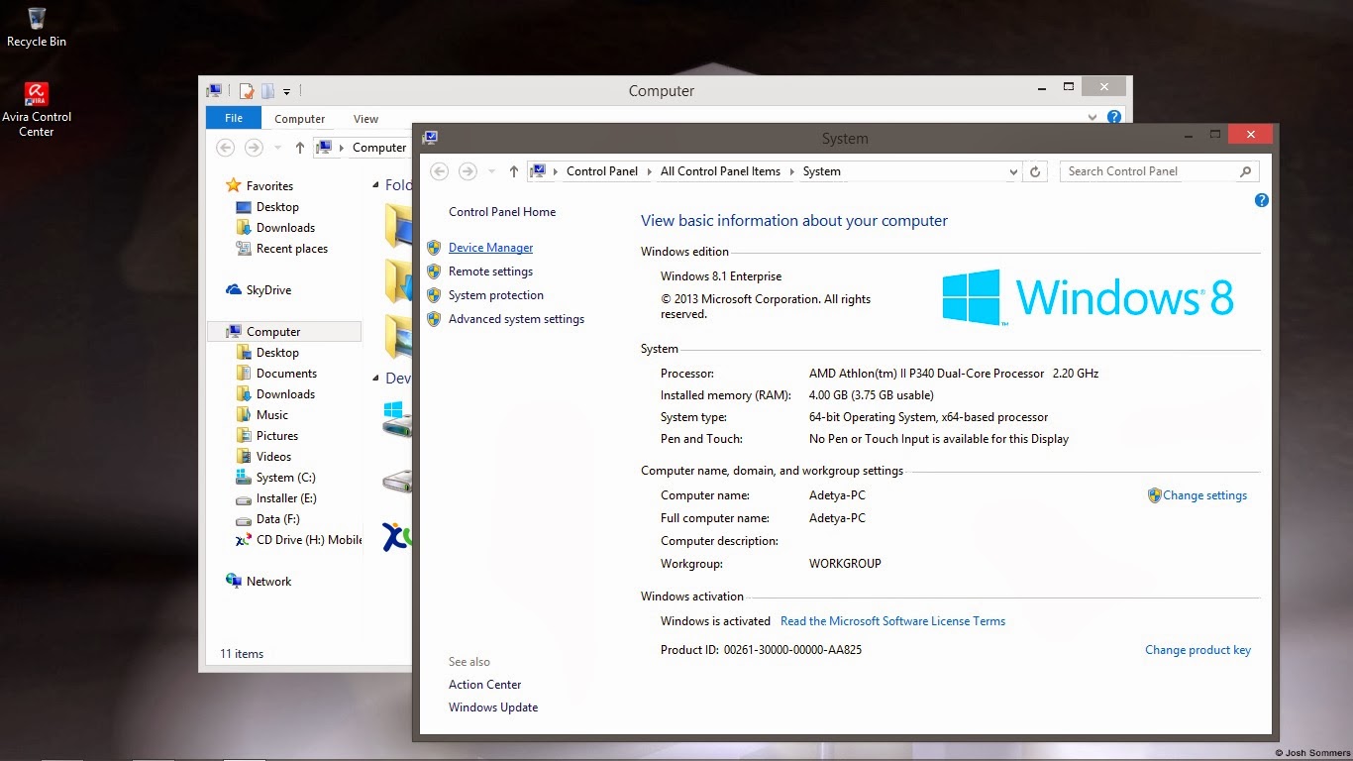Open Advanced system settings
The height and width of the screenshot is (761, 1353).
click(516, 319)
